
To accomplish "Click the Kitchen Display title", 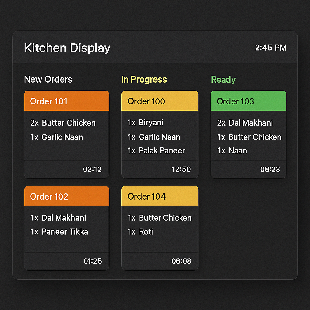I will 67,48.
